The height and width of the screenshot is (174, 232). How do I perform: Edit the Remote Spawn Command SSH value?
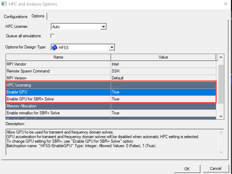164,71
